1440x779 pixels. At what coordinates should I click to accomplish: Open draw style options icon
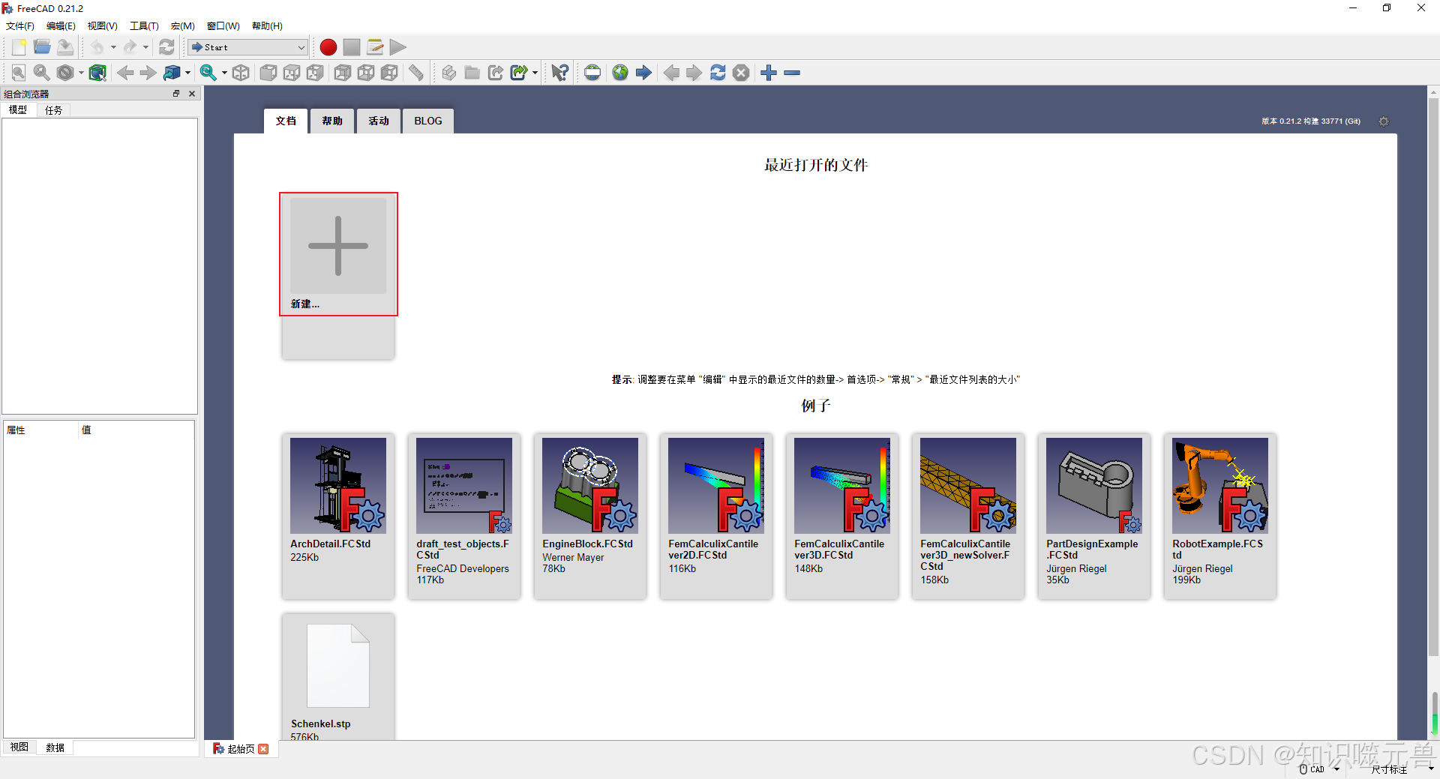click(x=65, y=73)
